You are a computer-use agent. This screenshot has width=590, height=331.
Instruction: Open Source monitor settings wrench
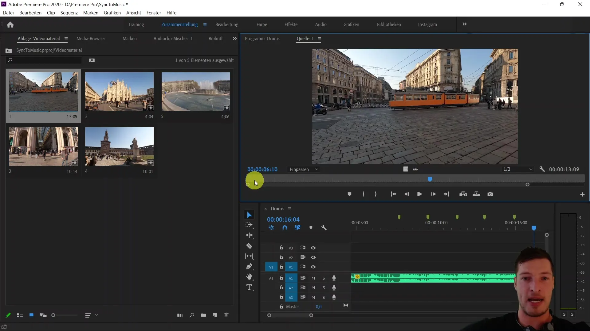tap(542, 169)
